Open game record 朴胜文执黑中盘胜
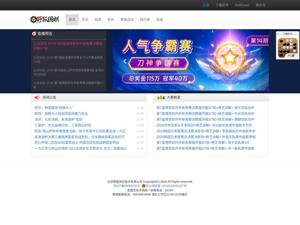Screen dimensions: 300x225 206,137
